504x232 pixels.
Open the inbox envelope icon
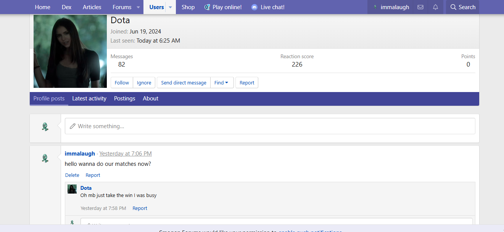[420, 7]
